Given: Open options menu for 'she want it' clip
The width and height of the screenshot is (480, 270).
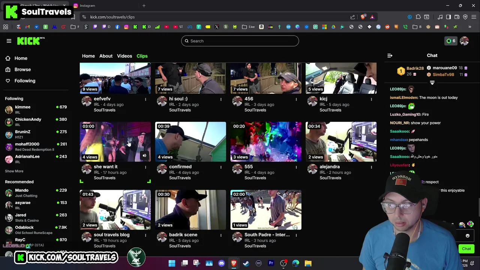Looking at the screenshot, I should click(145, 167).
